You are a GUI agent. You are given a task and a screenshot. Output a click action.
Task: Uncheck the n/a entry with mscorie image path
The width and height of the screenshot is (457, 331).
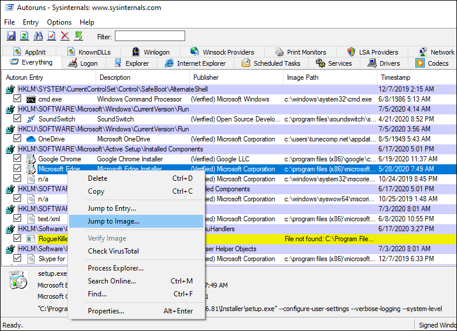click(x=17, y=178)
